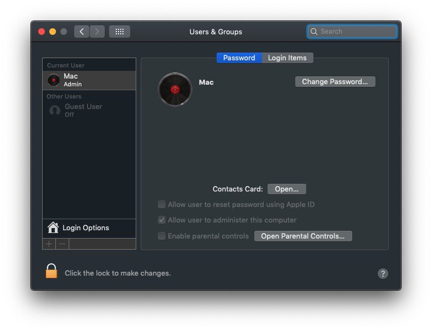Click the bold Mac name label
Image resolution: width=432 pixels, height=331 pixels.
pos(207,82)
